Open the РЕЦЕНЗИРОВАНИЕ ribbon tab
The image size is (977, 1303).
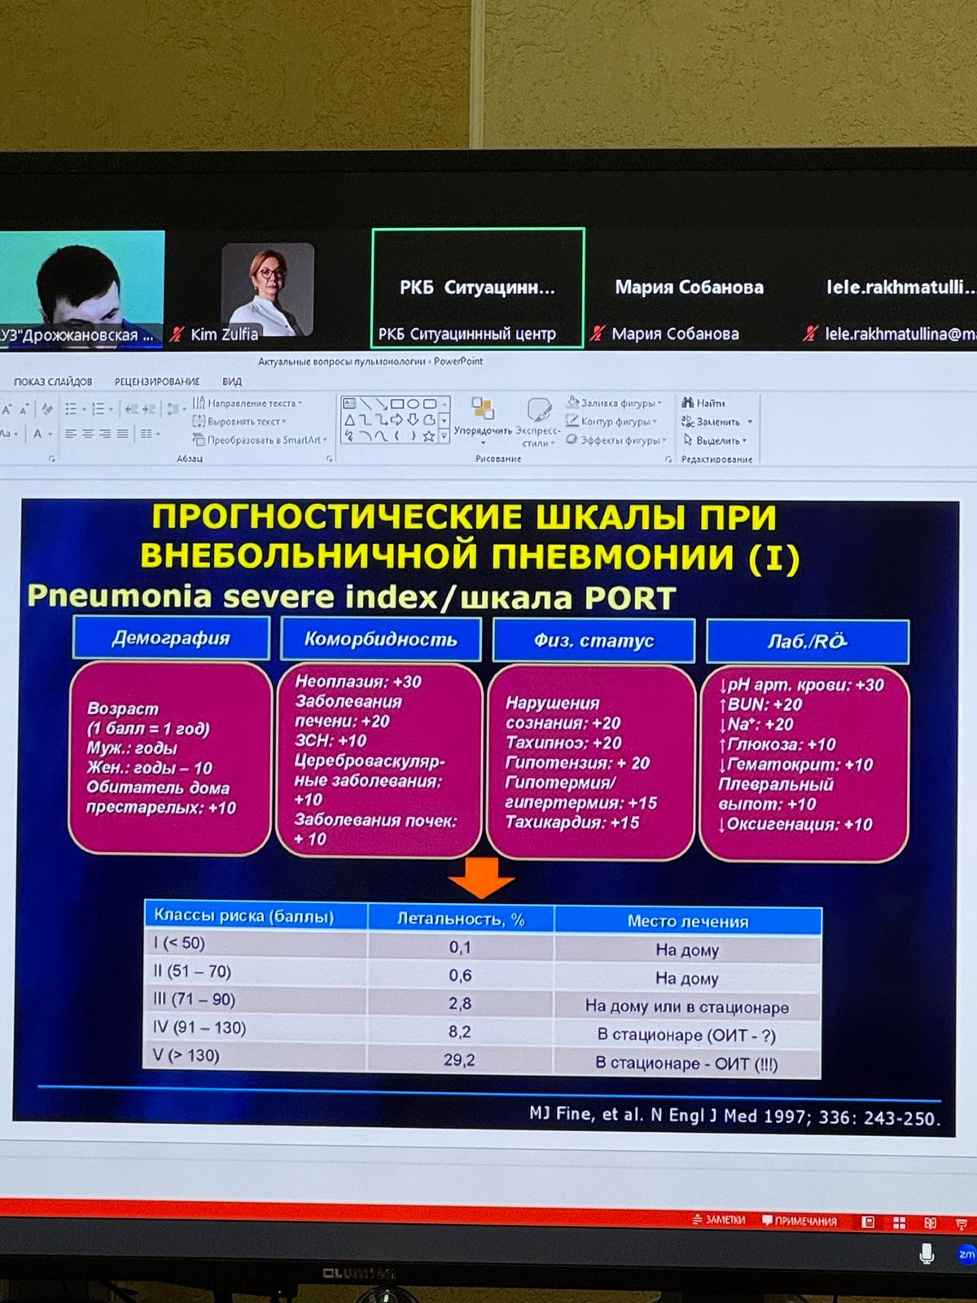[x=157, y=381]
